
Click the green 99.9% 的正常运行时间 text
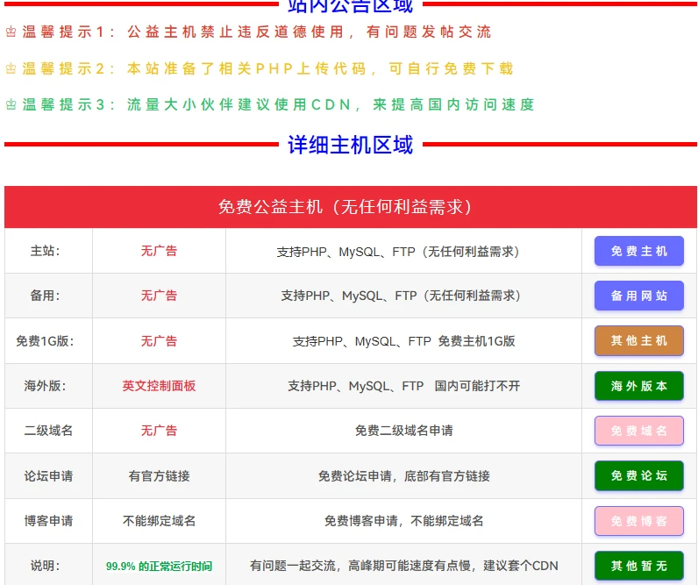point(159,567)
